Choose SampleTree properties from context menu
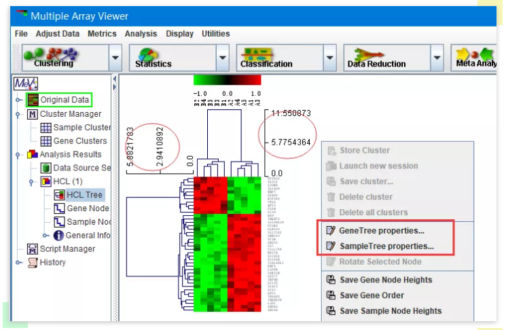Viewport: 506px width, 330px height. (x=386, y=246)
